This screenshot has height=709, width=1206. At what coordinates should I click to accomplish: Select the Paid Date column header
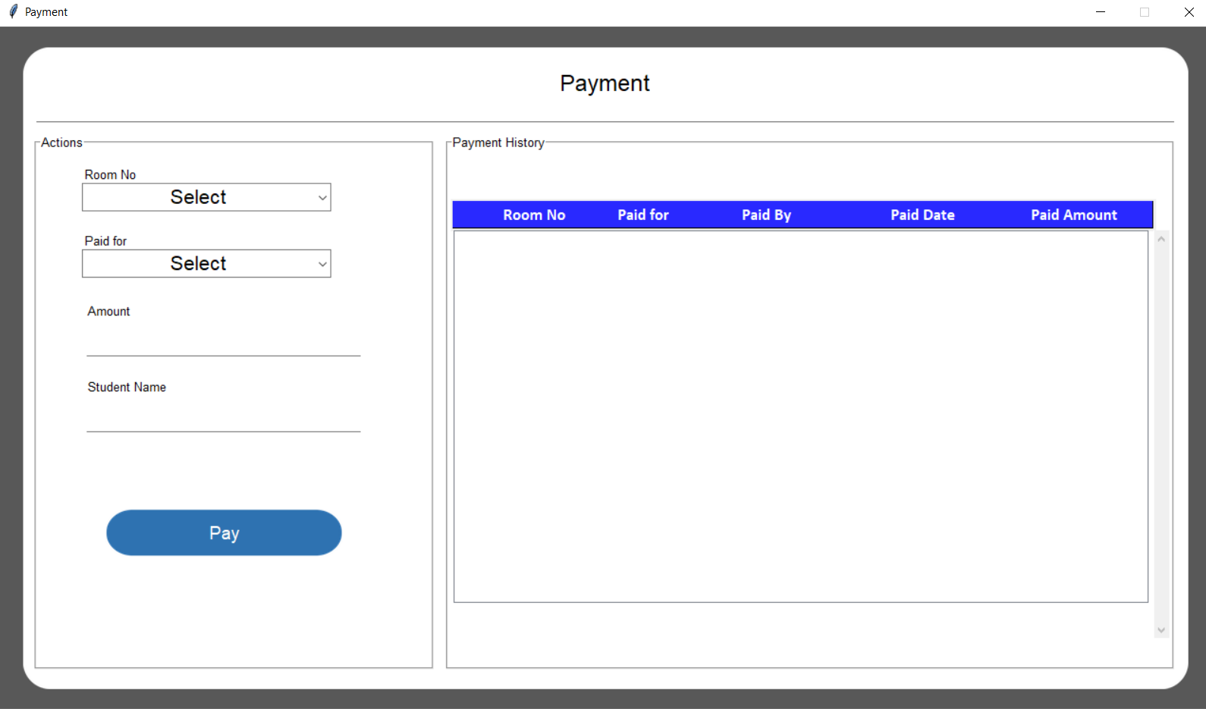click(922, 215)
